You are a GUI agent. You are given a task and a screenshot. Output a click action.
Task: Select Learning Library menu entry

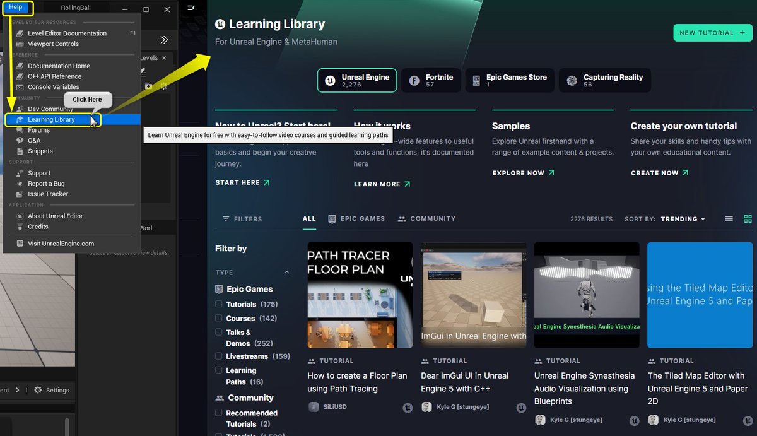(73, 119)
